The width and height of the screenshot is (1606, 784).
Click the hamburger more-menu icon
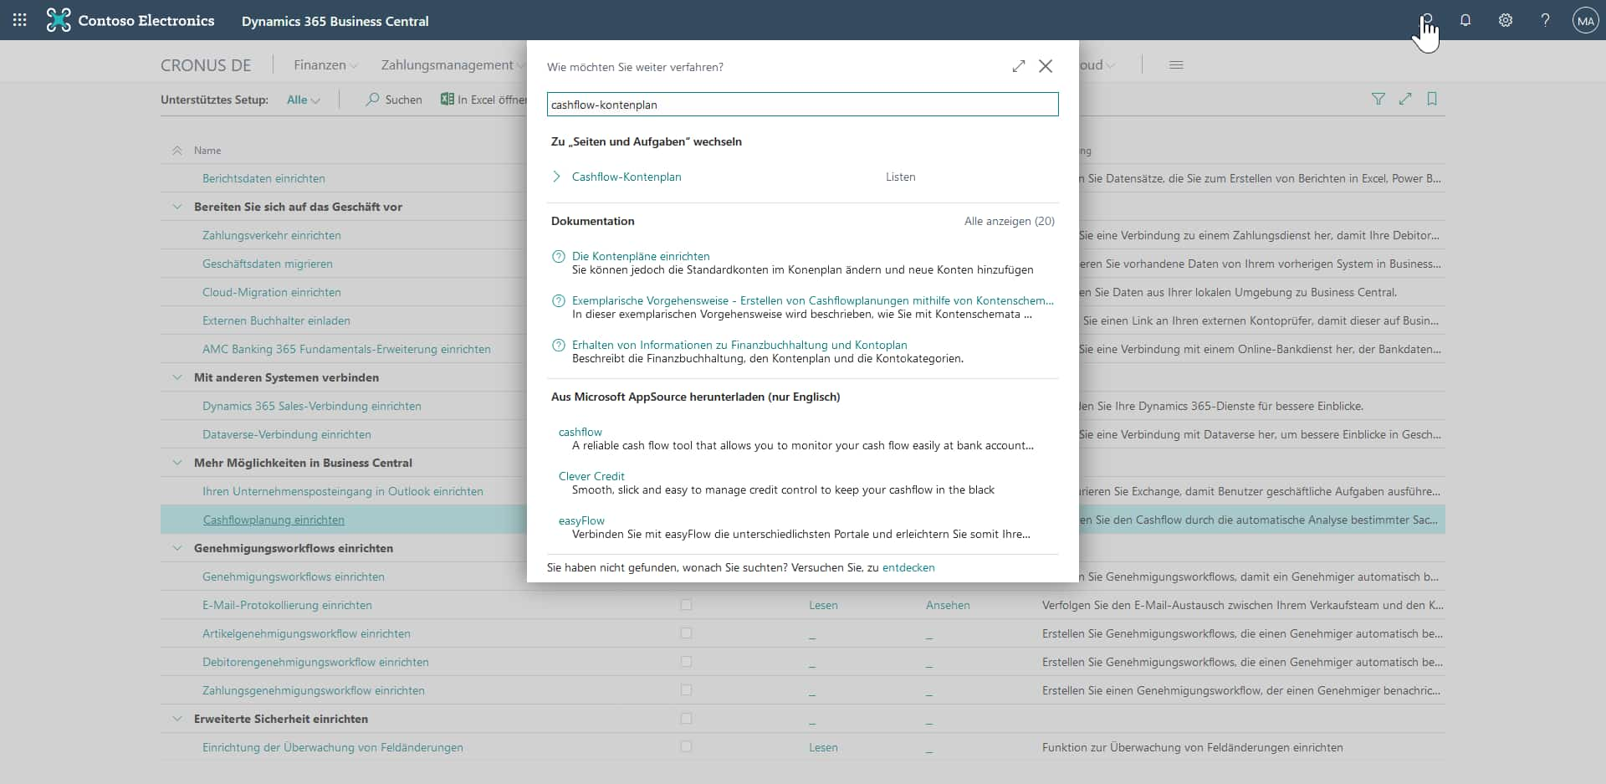[x=1176, y=65]
